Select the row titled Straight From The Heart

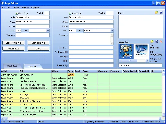click(81, 101)
